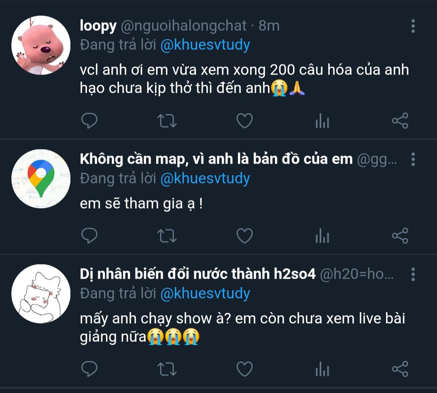Reply to loopy's tweet
This screenshot has width=437, height=393.
(89, 121)
